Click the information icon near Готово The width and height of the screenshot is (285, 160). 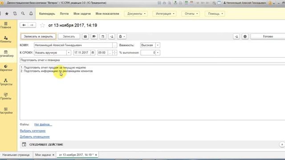point(245,36)
